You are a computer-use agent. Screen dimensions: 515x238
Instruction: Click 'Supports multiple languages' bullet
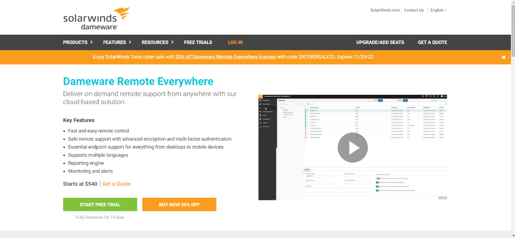[98, 155]
